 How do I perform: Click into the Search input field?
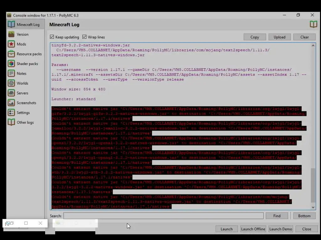pos(163,216)
